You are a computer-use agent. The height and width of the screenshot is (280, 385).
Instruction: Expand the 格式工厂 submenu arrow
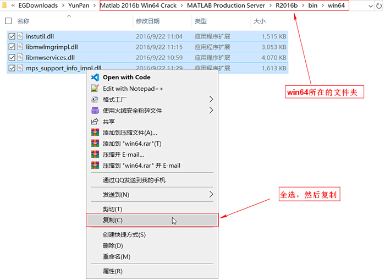coord(211,100)
